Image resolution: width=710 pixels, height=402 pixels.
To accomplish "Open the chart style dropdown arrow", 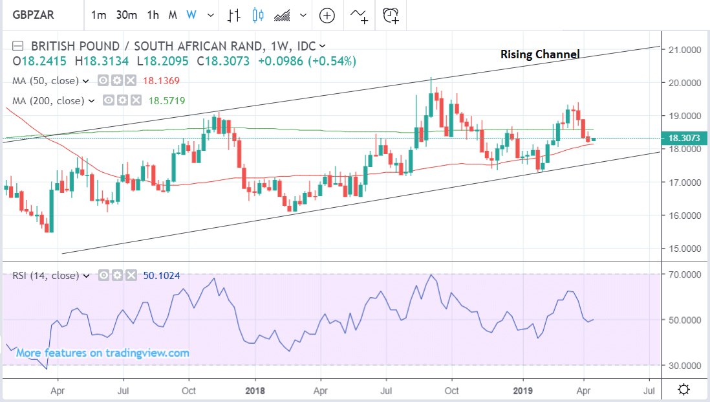I will [x=302, y=15].
